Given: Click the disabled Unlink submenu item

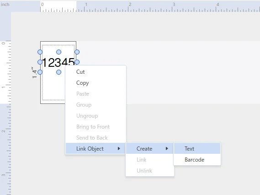Looking at the screenshot, I should pyautogui.click(x=150, y=170).
